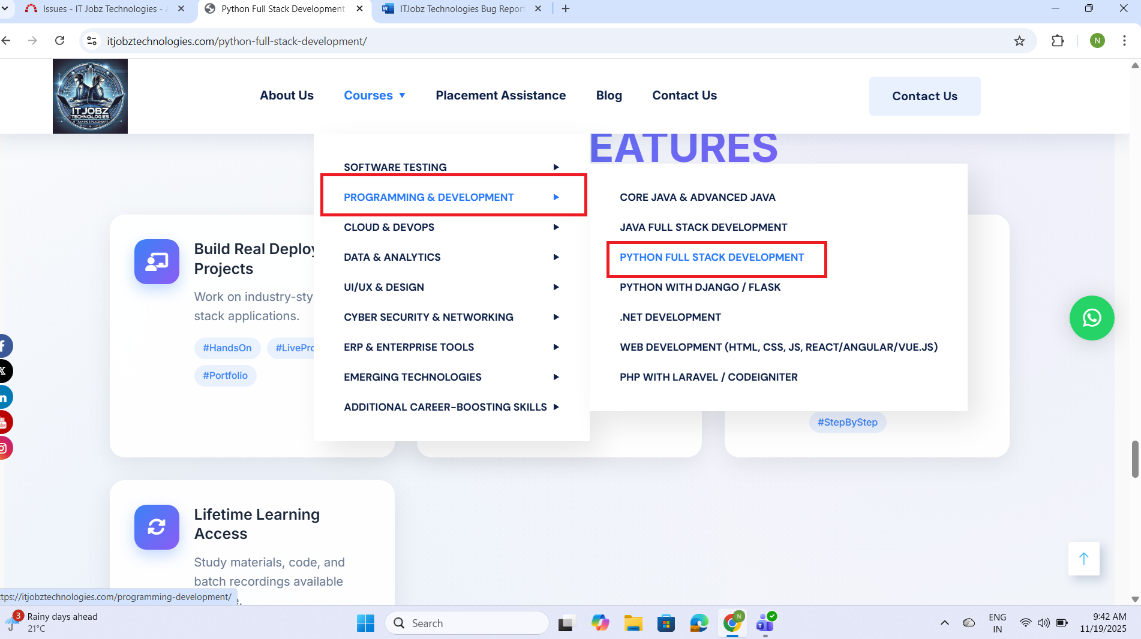Open the browser Extensions puzzle icon

click(1058, 41)
